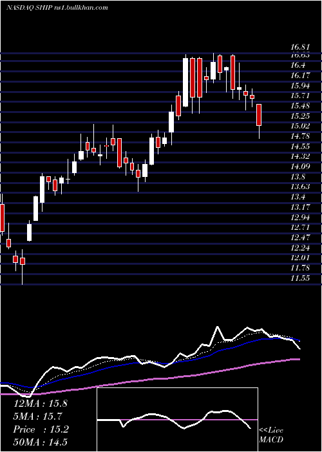Click the 5MA : 15.7 readout
Screen dimensions: 322x452
(38, 416)
